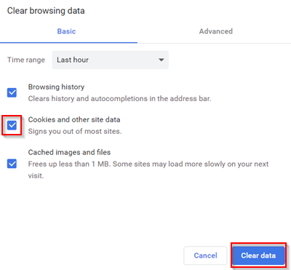Click the 'Last hour' text in the dropdown
This screenshot has width=291, height=270.
[x=73, y=60]
